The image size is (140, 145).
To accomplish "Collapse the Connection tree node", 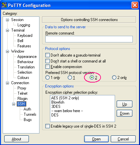I will 7,83.
